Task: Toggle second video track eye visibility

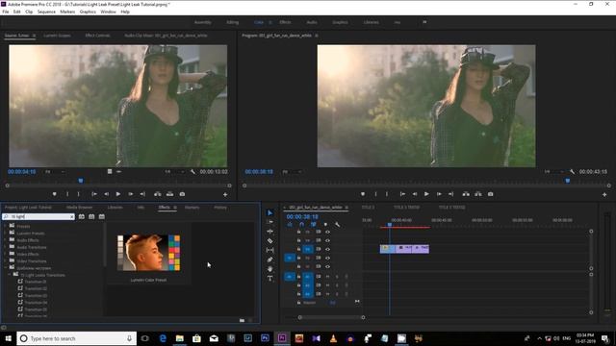Action: pos(327,240)
